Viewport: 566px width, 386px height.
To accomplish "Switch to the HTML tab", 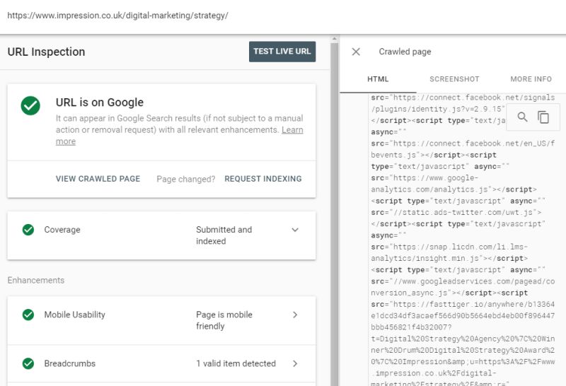I will click(378, 79).
